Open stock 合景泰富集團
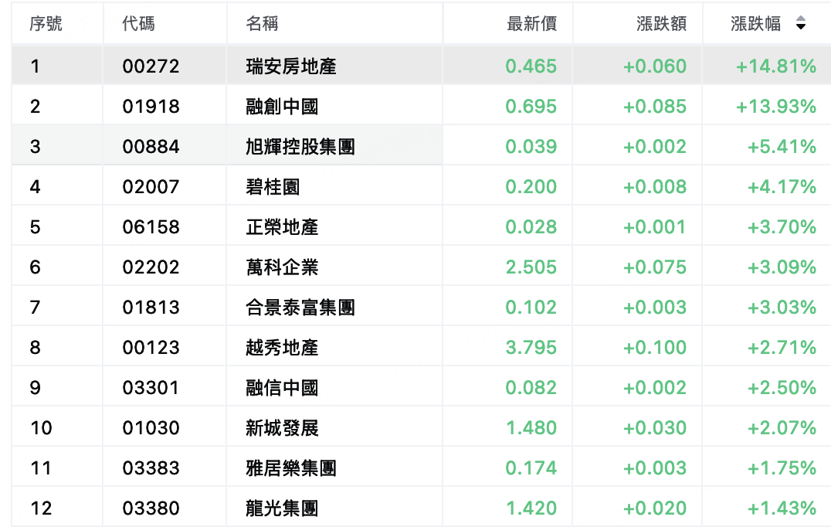This screenshot has width=831, height=527. click(300, 308)
